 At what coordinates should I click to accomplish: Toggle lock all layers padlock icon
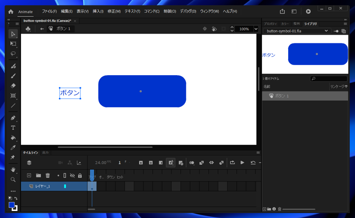[x=80, y=176]
